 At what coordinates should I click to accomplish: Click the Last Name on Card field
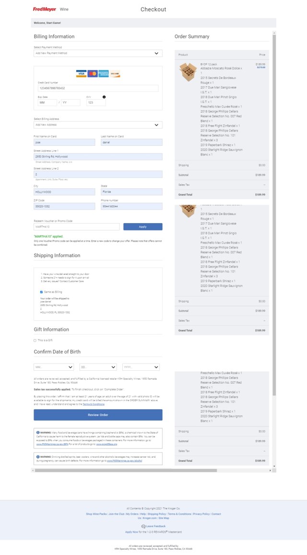[132, 142]
